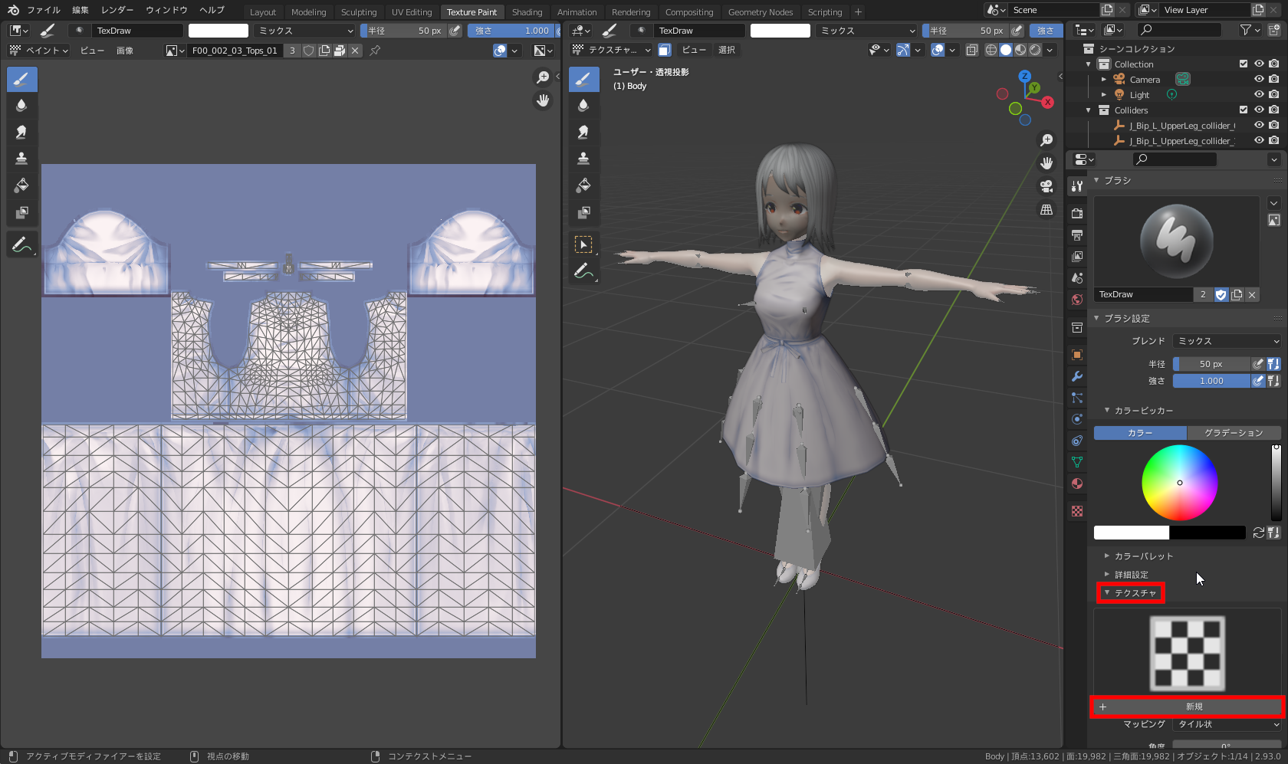The image size is (1288, 764).
Task: Switch to the グラデーション tab in the color picker
Action: pos(1234,432)
